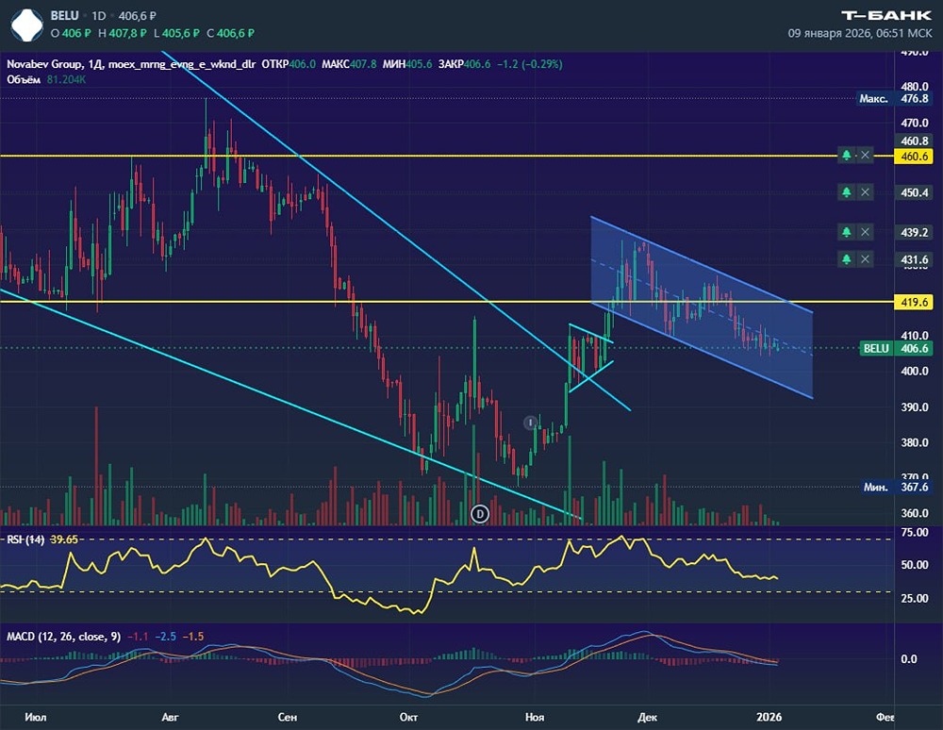Click the open value O 406 ₽
The width and height of the screenshot is (943, 730).
71,34
